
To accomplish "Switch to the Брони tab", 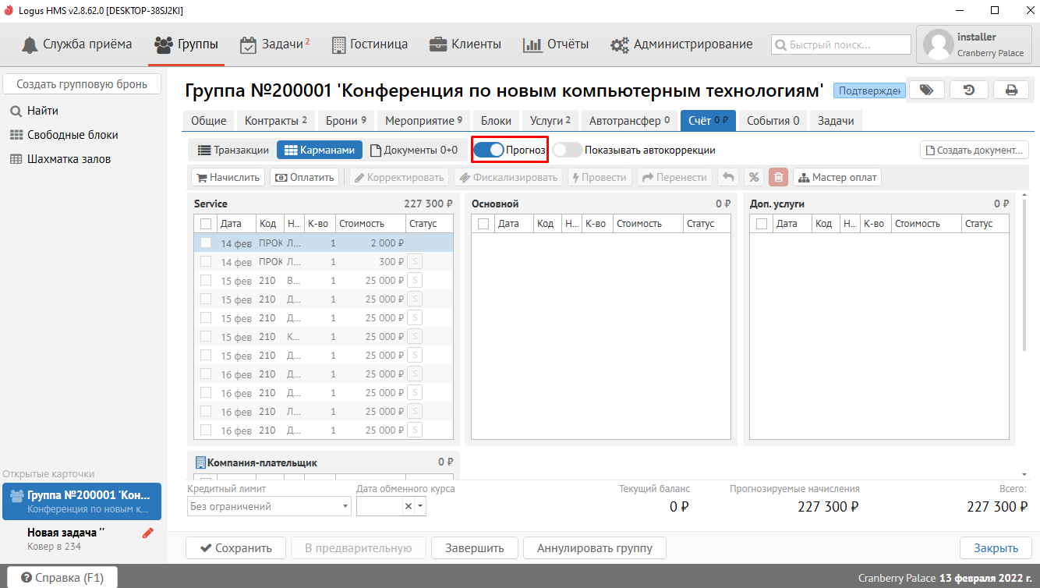I will tap(346, 121).
